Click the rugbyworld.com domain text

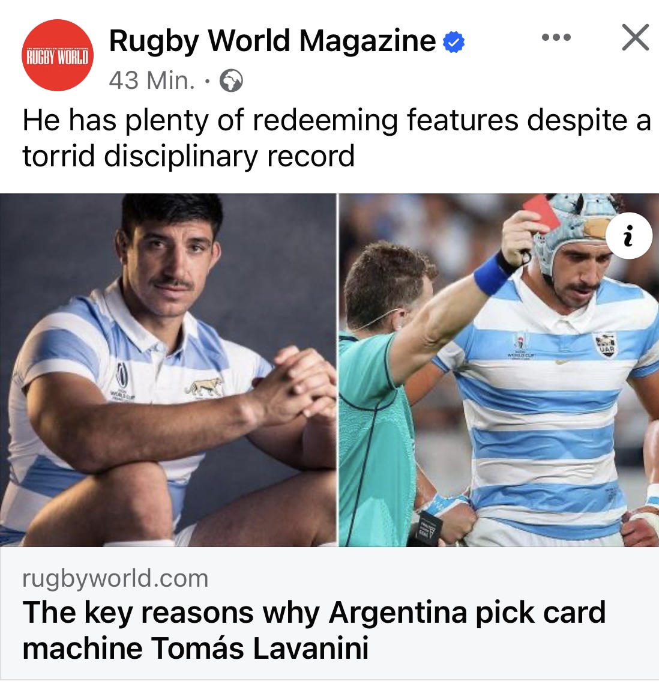pos(115,578)
